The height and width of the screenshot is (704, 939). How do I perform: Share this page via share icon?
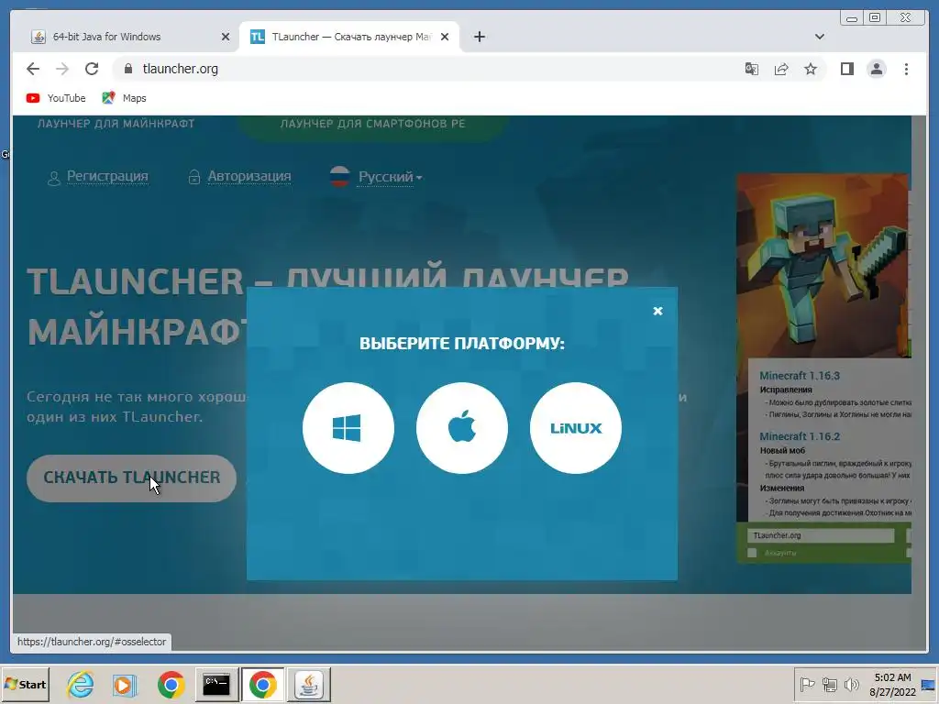click(781, 69)
